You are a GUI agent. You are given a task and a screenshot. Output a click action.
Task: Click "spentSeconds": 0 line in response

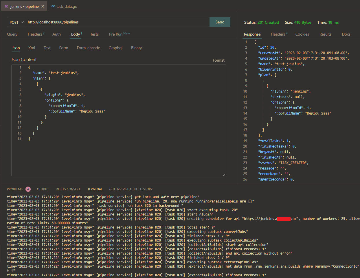276,179
